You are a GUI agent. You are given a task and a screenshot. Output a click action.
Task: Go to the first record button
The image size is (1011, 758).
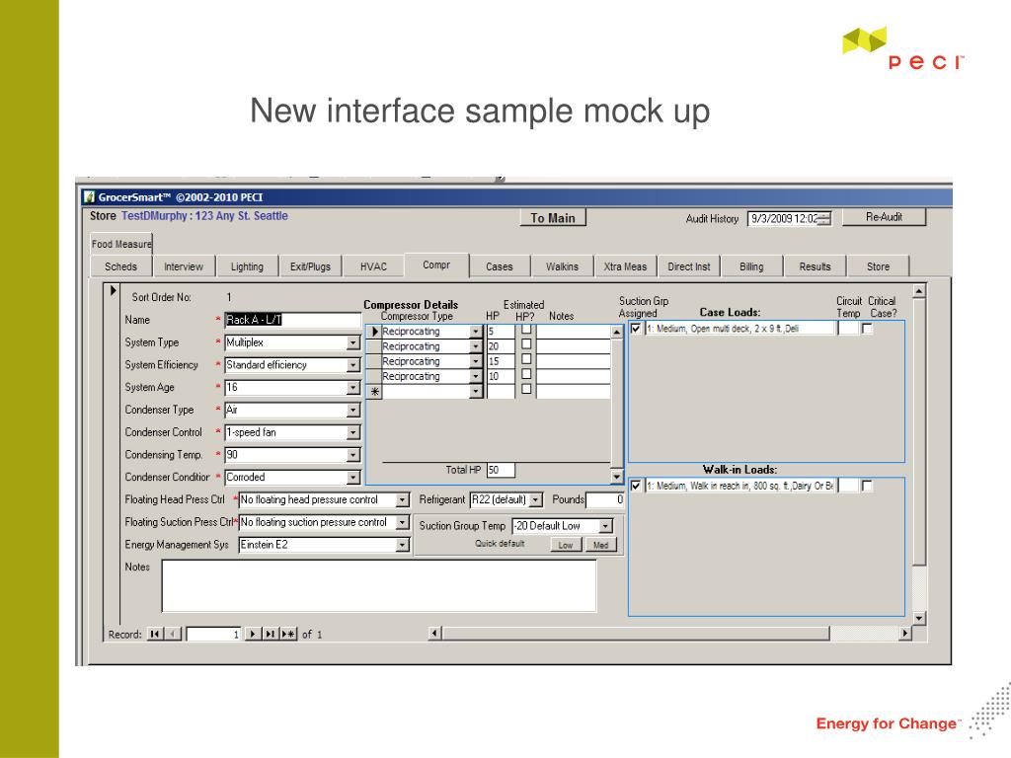point(155,635)
